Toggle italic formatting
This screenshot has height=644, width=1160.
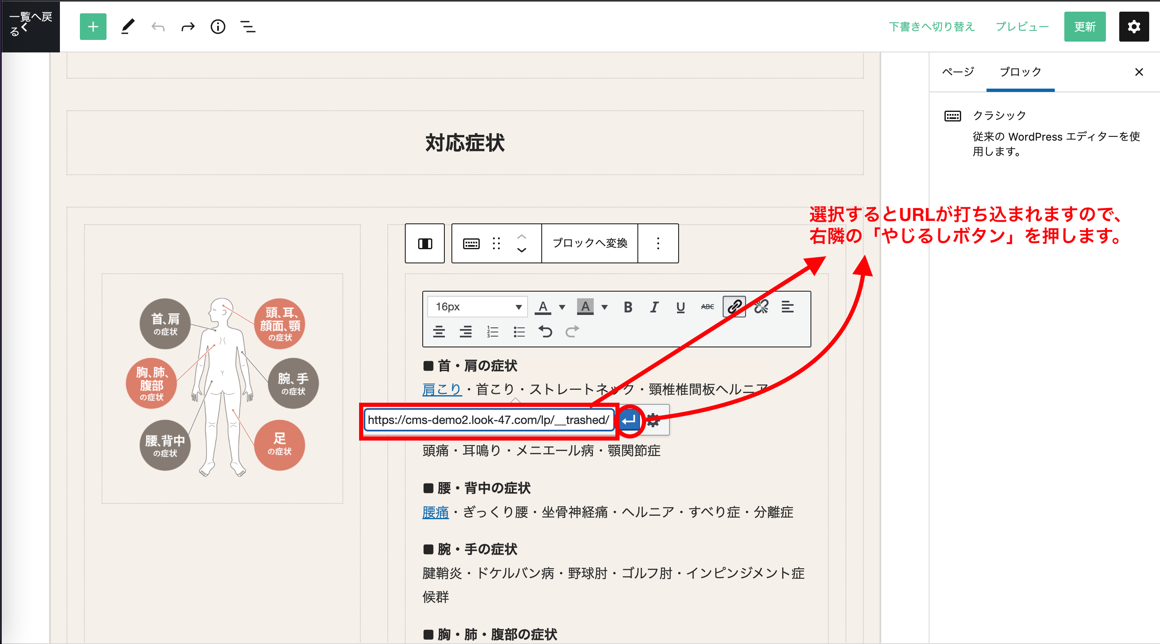(654, 307)
